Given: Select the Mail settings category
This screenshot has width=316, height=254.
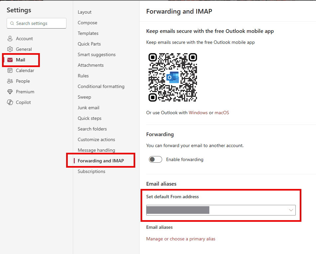Looking at the screenshot, I should point(21,60).
